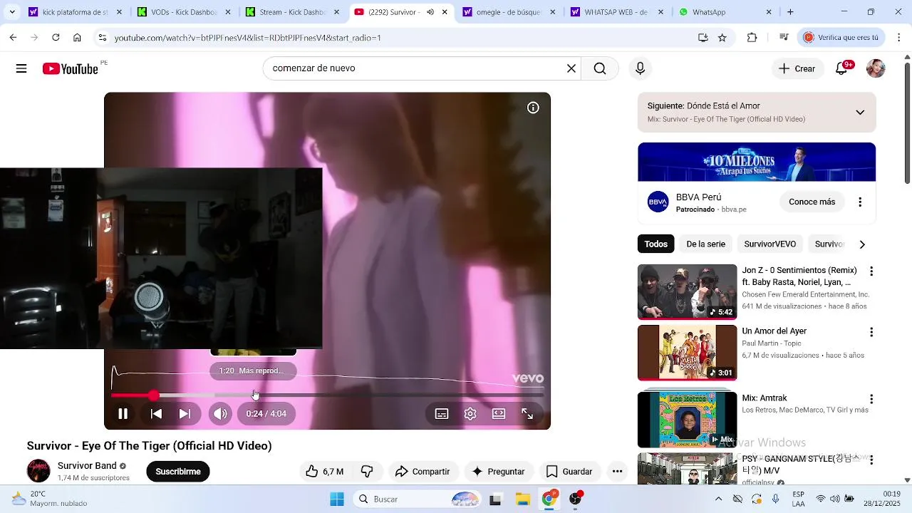Open the Mix: Amtrak playlist thumbnail
This screenshot has width=912, height=513.
pos(687,419)
